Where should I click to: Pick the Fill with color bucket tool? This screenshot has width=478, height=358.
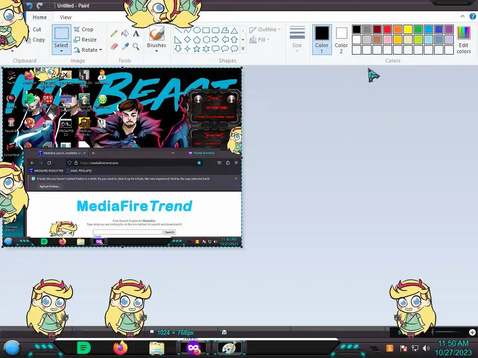[x=125, y=33]
